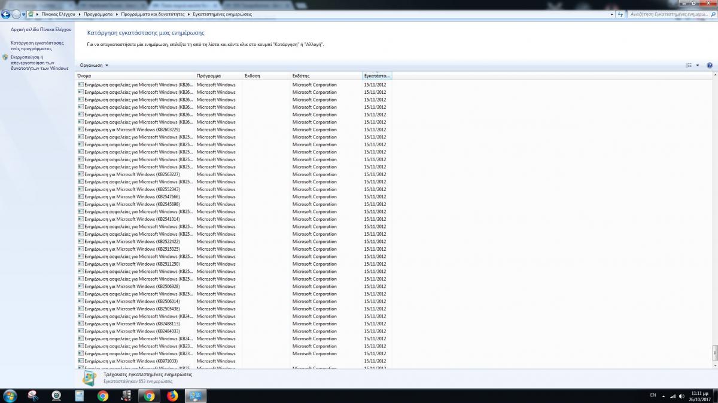Select update KB2545698 row

[234, 204]
